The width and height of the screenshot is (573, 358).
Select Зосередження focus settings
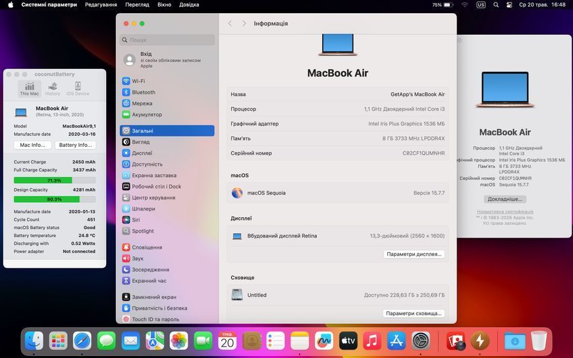pyautogui.click(x=167, y=270)
